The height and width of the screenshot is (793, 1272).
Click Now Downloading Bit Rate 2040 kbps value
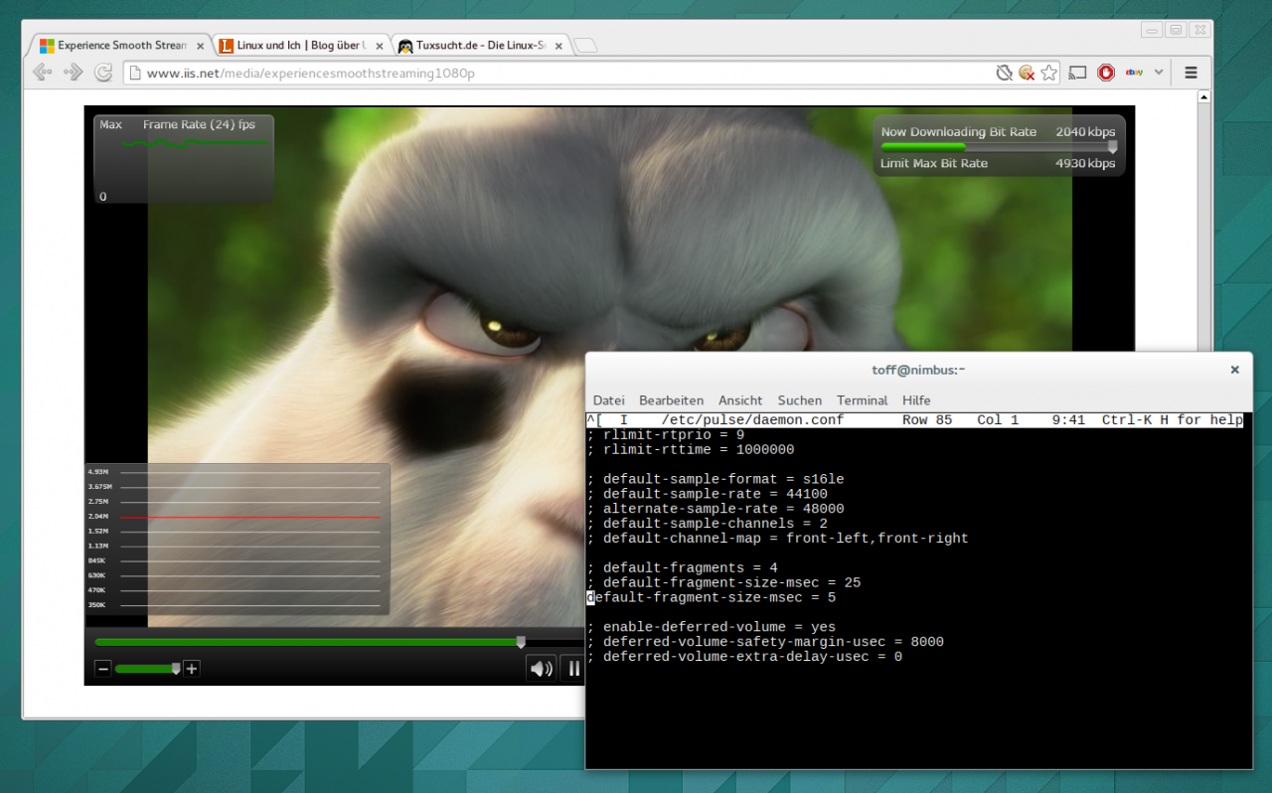[x=1085, y=131]
